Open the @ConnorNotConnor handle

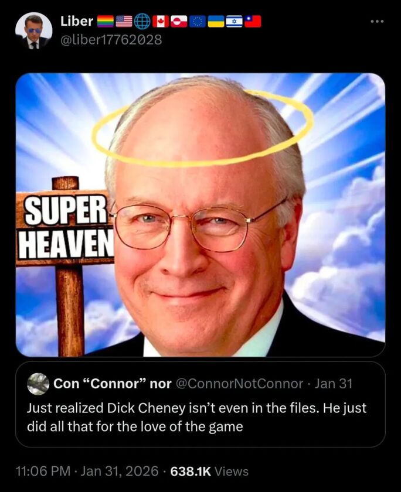click(x=239, y=384)
